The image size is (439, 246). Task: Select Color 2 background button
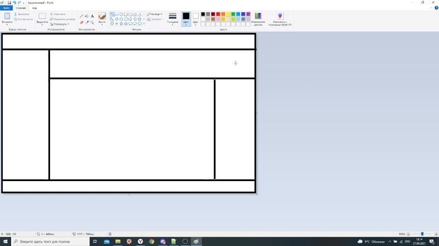(195, 19)
